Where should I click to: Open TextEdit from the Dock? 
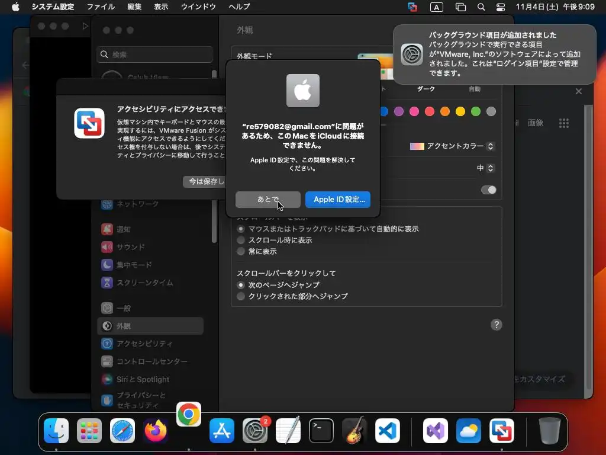[x=288, y=431]
